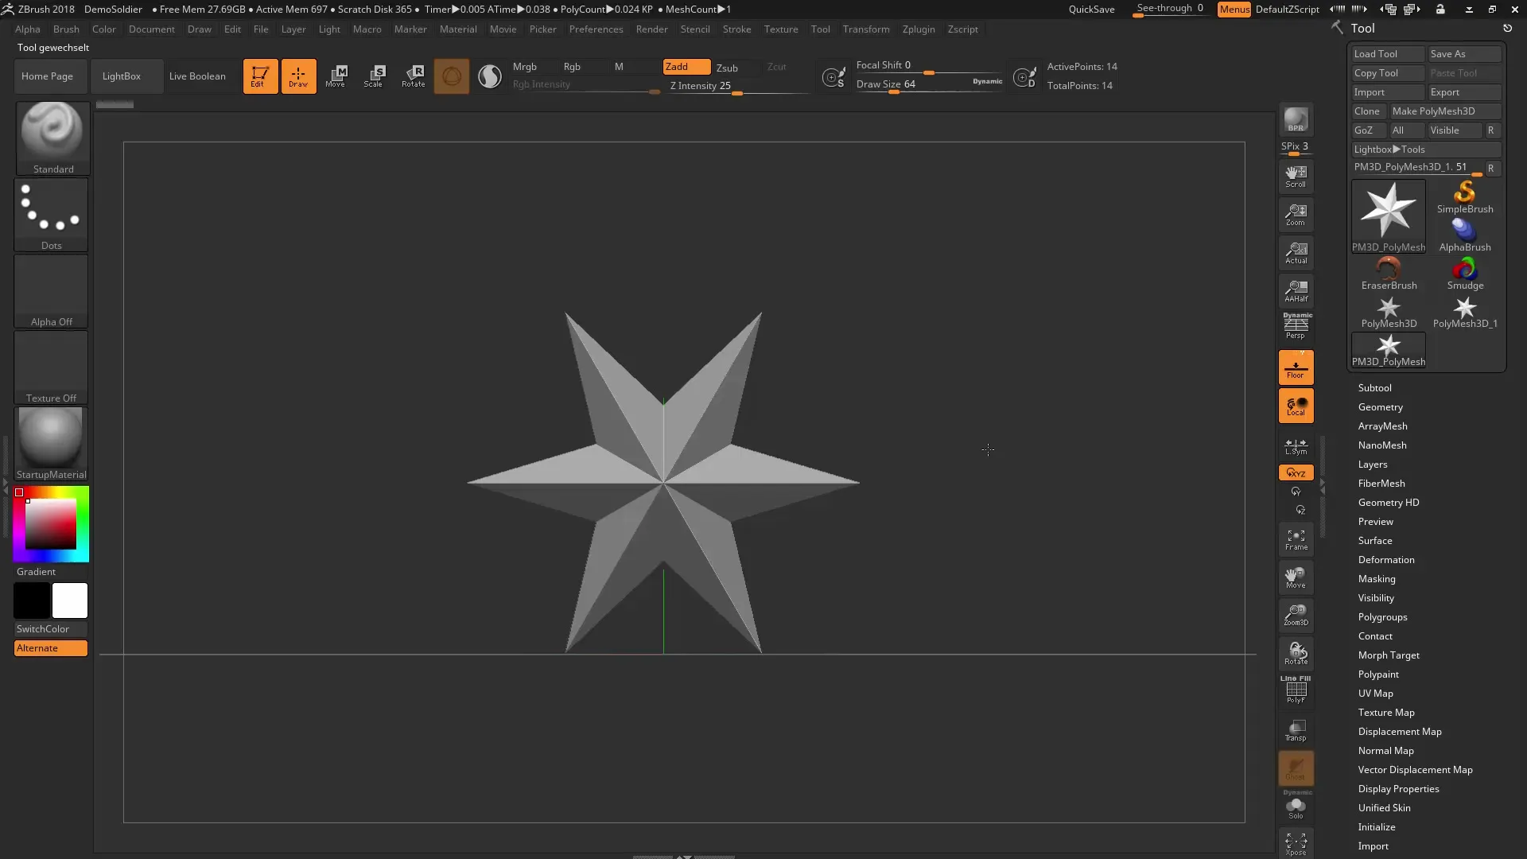The image size is (1527, 859).
Task: Expand the UV Map section
Action: click(1375, 694)
